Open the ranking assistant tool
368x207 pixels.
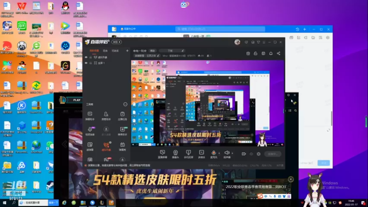122,131
